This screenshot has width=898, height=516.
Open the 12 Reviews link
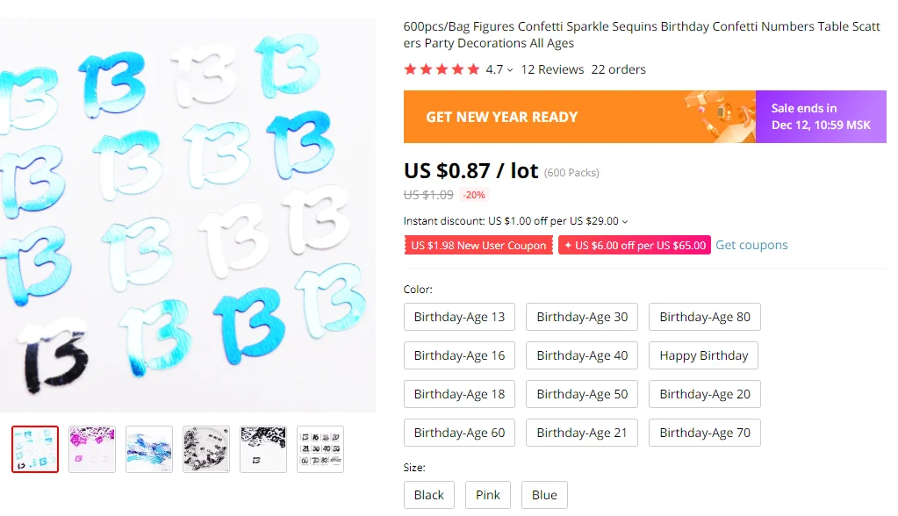click(552, 69)
